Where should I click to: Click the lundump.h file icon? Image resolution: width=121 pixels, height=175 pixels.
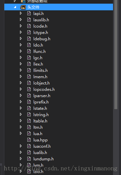click(29, 159)
